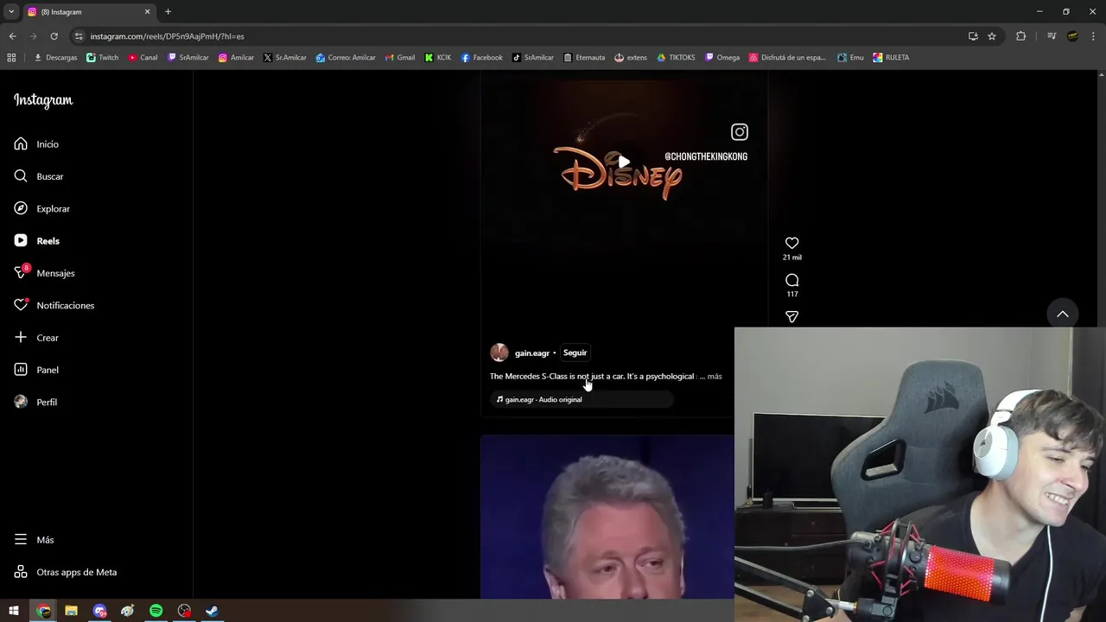Image resolution: width=1106 pixels, height=622 pixels.
Task: Open Notificaciones in the sidebar
Action: tap(54, 306)
